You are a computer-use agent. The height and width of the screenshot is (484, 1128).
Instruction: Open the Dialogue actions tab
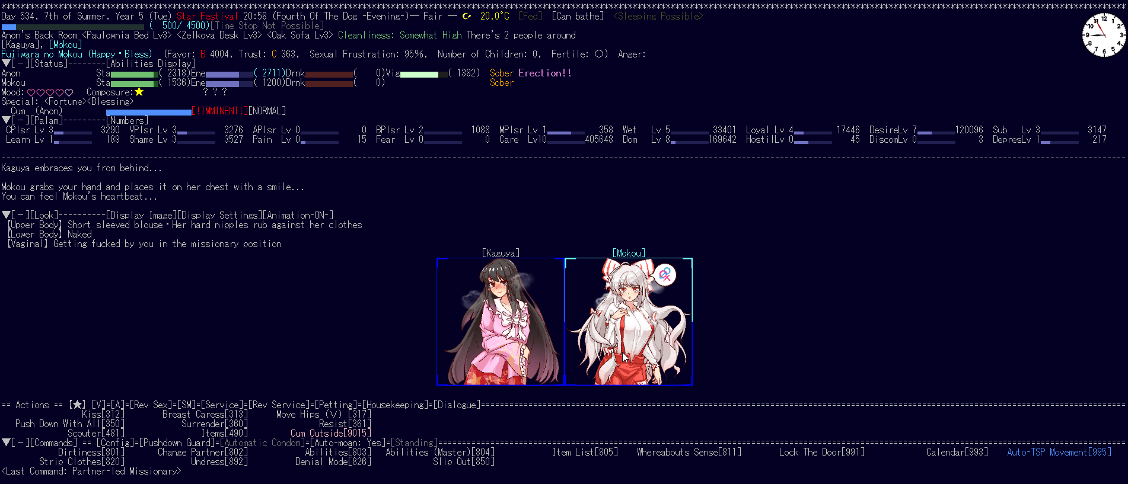457,405
